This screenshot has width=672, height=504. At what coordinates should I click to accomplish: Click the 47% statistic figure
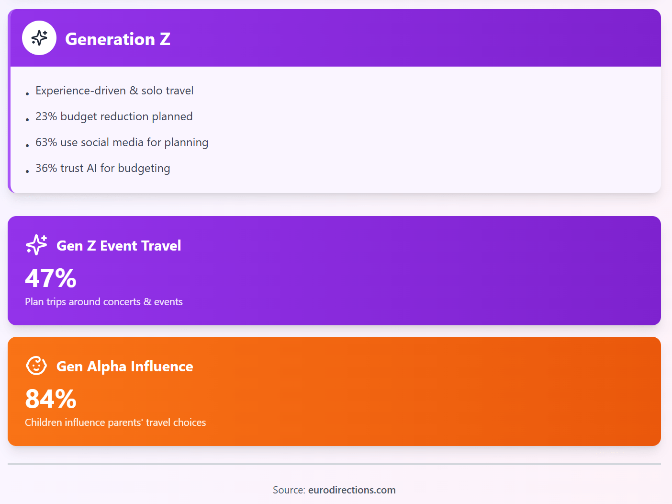pyautogui.click(x=51, y=278)
